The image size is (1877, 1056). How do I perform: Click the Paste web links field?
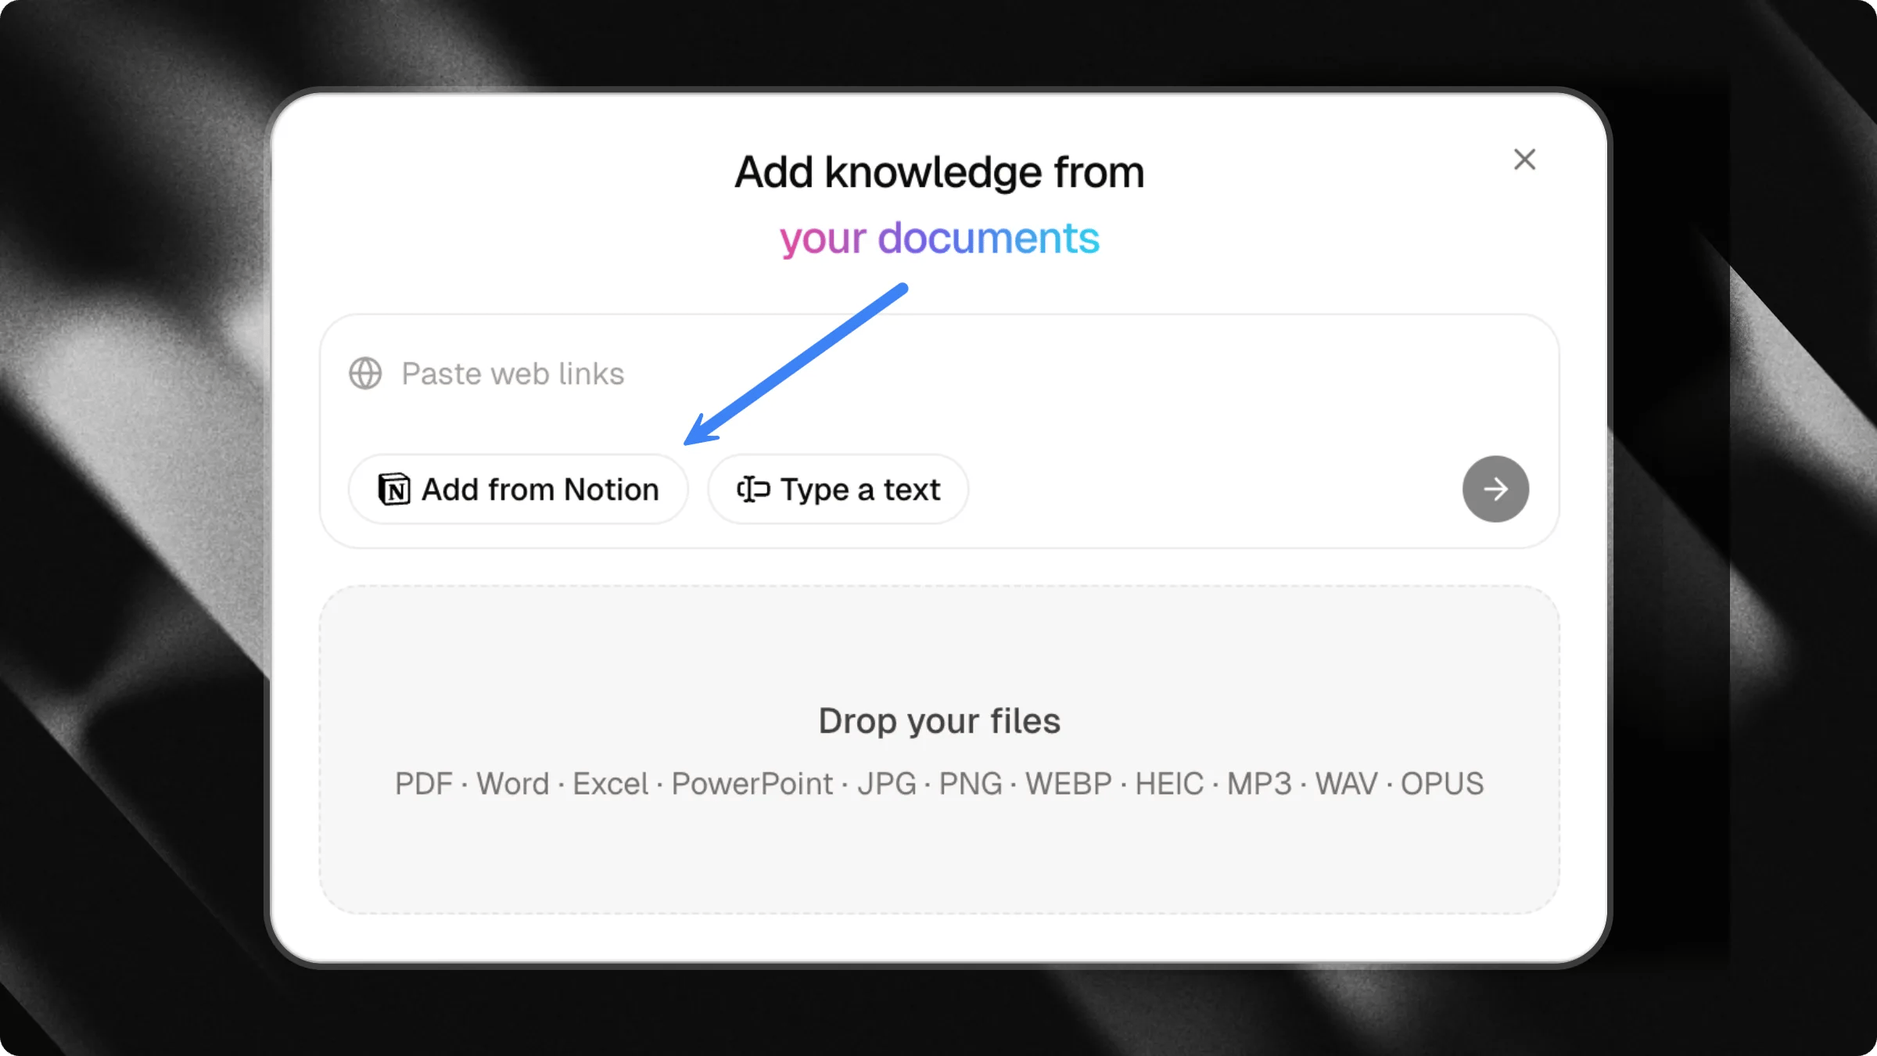tap(938, 374)
